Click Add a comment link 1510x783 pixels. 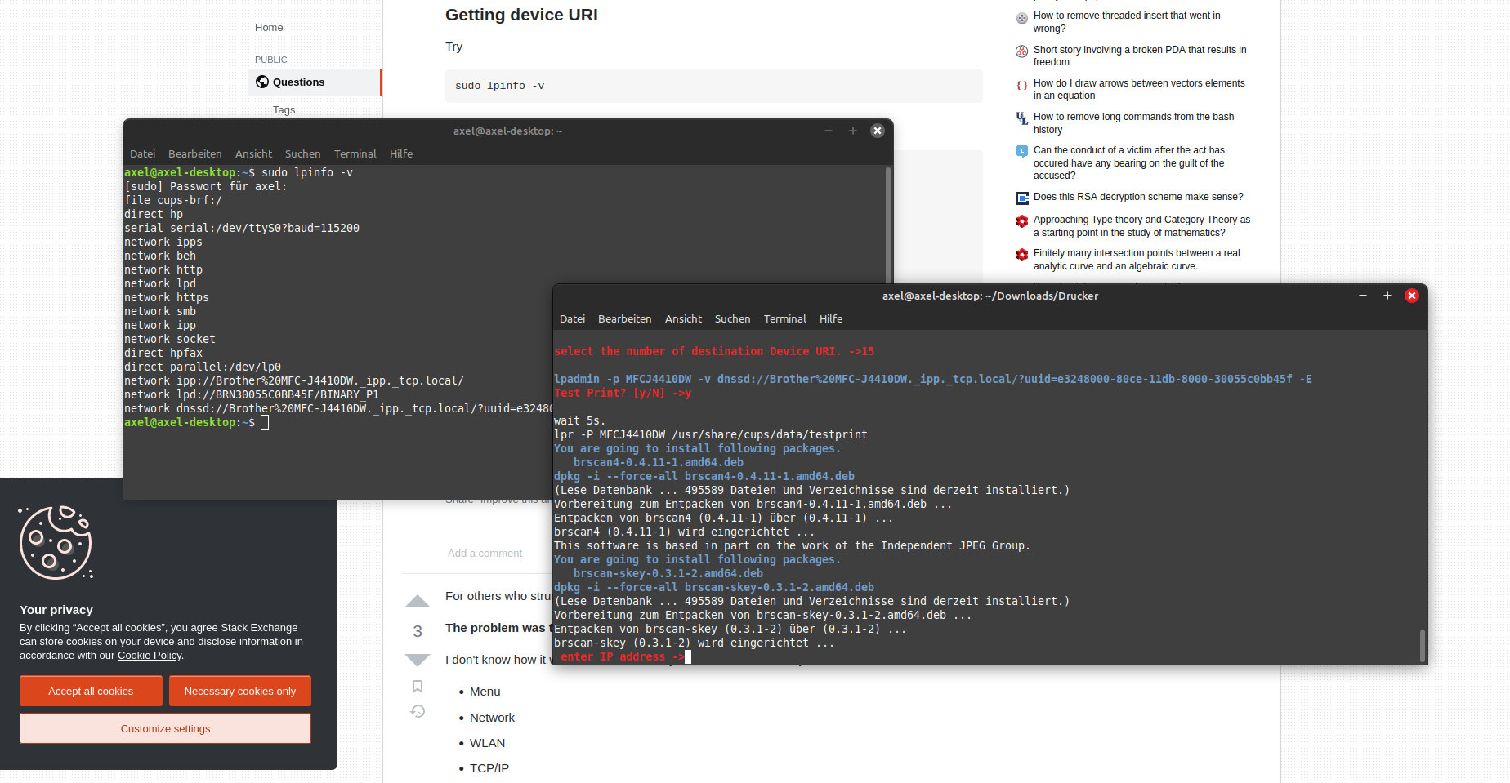click(485, 554)
